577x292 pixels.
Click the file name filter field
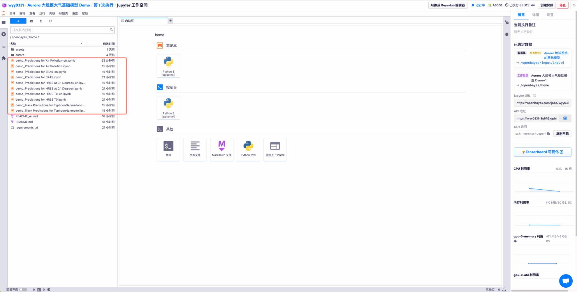[x=60, y=30]
